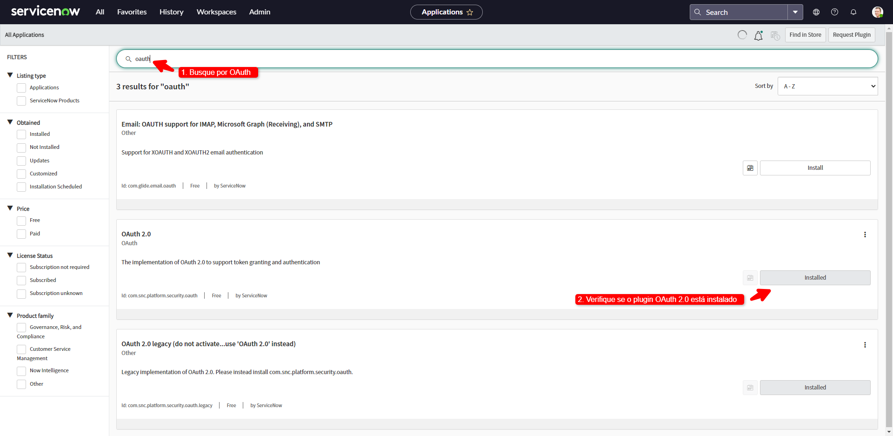The width and height of the screenshot is (893, 436).
Task: Click the ServiceNow logo
Action: (45, 12)
